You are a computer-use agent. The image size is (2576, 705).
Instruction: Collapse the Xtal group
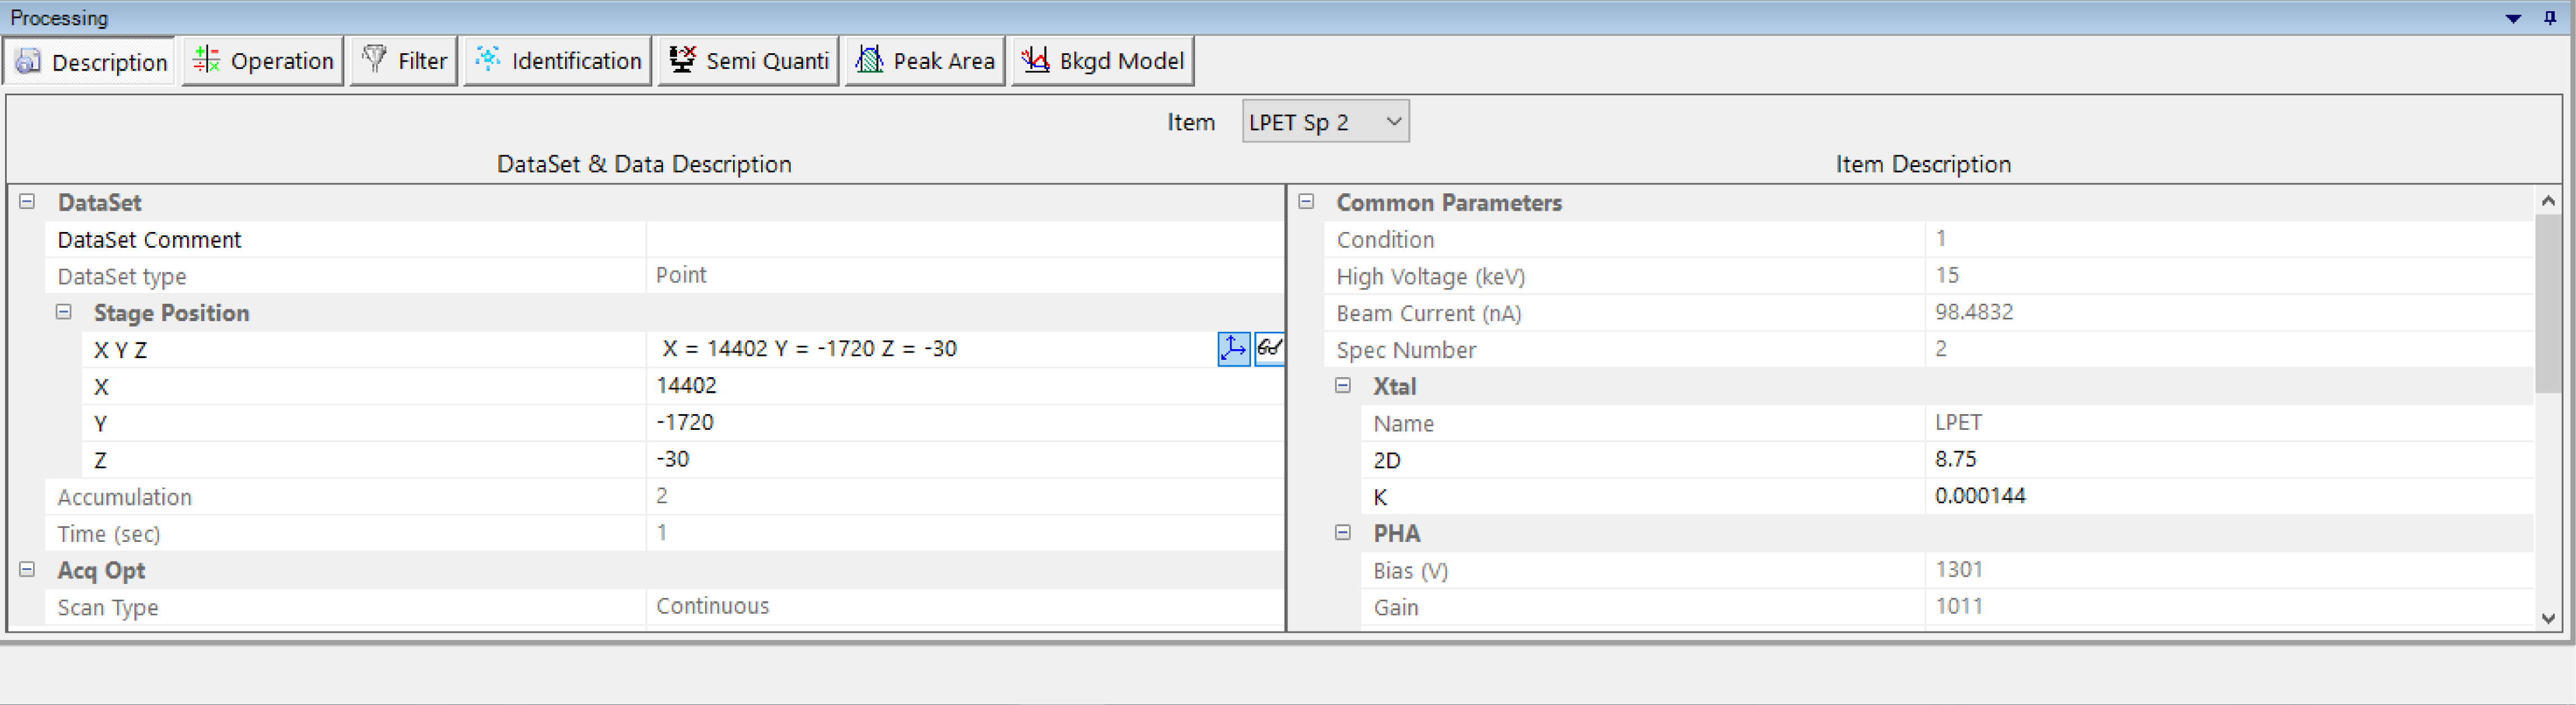[x=1343, y=387]
